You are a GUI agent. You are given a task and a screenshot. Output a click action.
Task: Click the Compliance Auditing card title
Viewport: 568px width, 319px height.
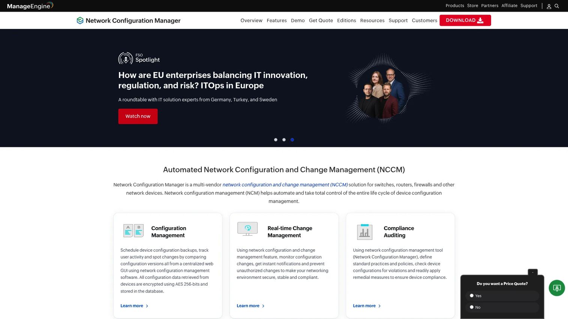click(x=399, y=232)
